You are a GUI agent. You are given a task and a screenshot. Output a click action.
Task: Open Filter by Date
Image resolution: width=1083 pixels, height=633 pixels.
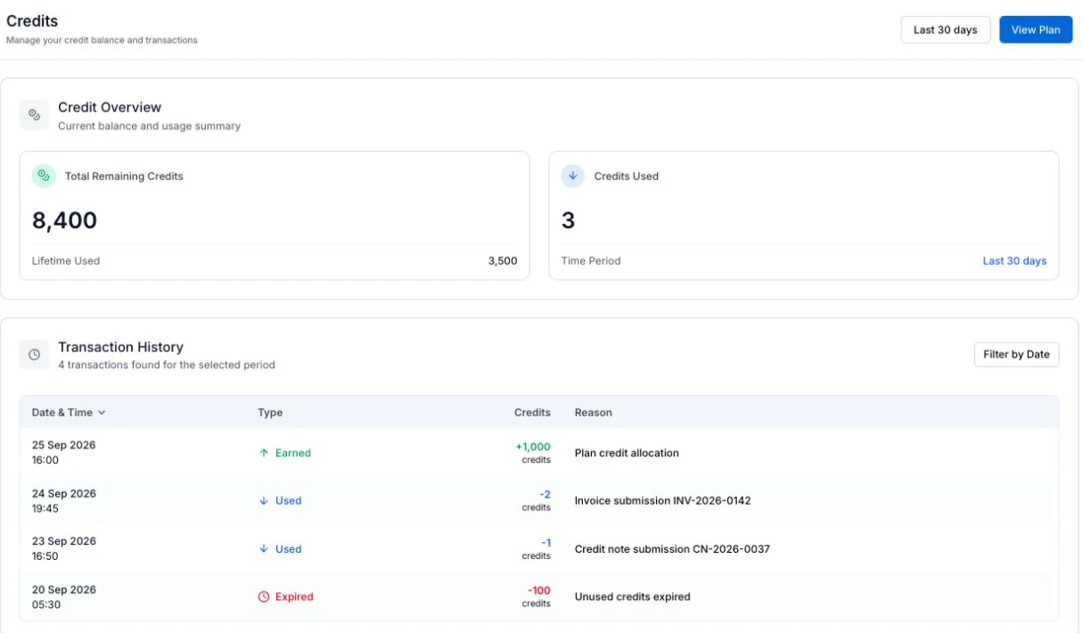click(1016, 354)
